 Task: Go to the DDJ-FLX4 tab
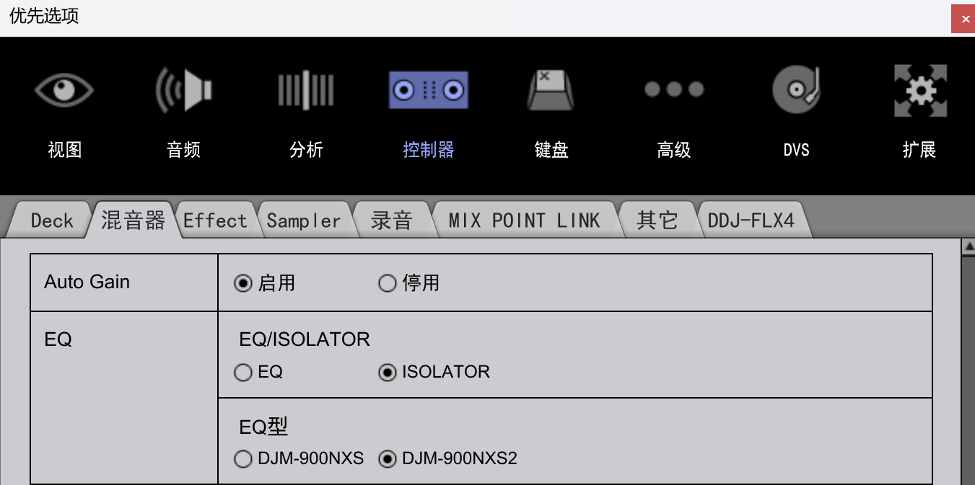point(751,220)
